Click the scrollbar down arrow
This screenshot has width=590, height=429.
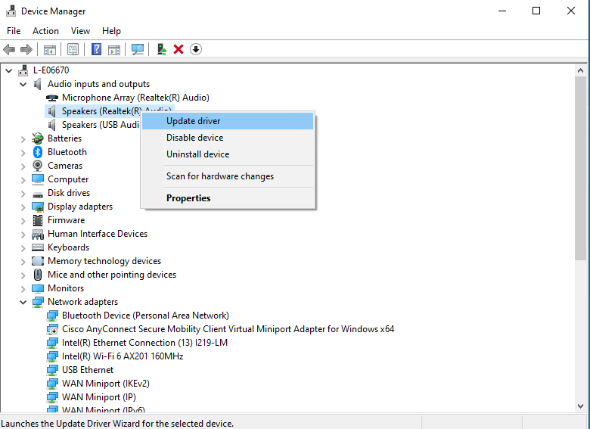[x=580, y=406]
